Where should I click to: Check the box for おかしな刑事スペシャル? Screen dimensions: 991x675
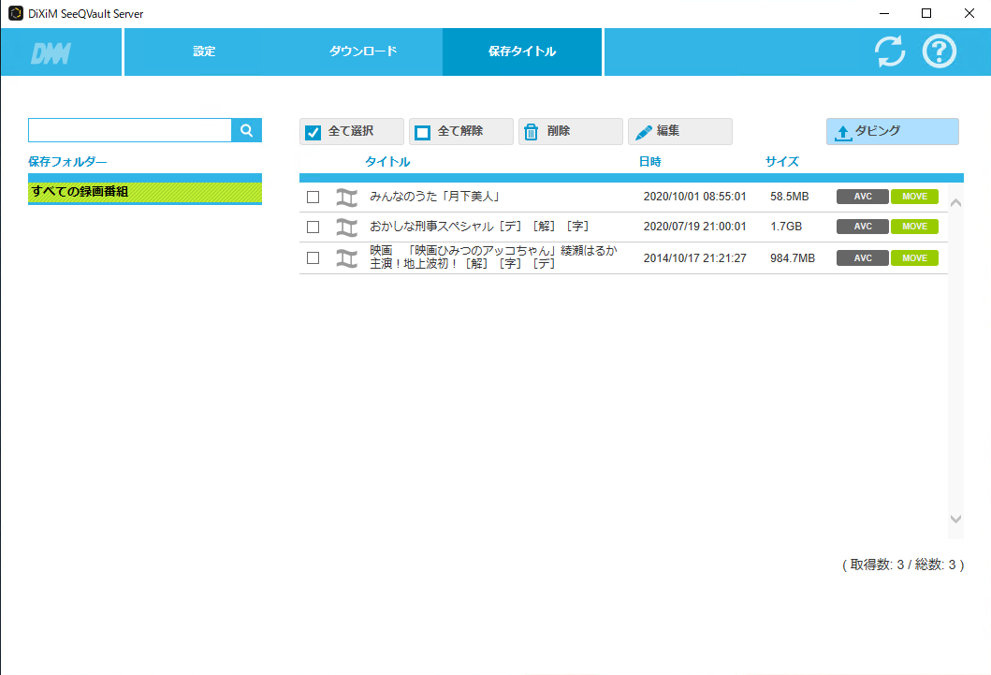(x=313, y=227)
